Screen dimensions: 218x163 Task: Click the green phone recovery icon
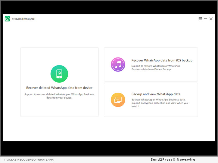pos(59,74)
